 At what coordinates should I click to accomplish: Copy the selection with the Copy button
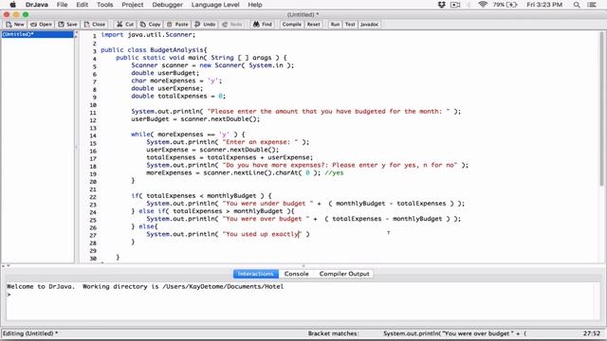click(x=150, y=25)
